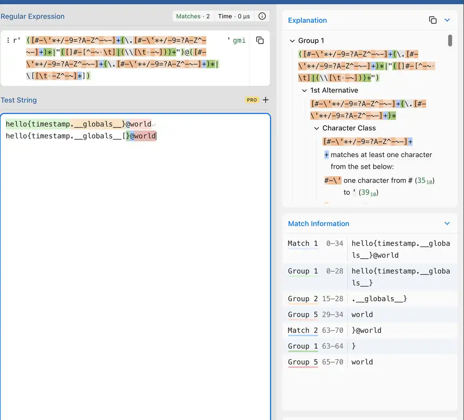The image size is (464, 420).
Task: Click first test line ending in @world
Action: click(x=78, y=124)
